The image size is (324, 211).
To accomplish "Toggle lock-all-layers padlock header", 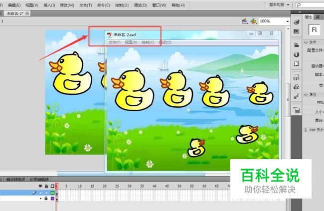I will pyautogui.click(x=46, y=186).
